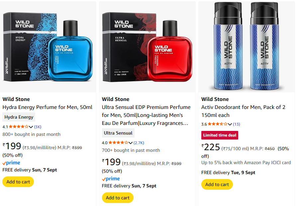Viewport: 297px width, 206px height.
Task: Open the Hydra Energy perfume product image
Action: click(48, 47)
